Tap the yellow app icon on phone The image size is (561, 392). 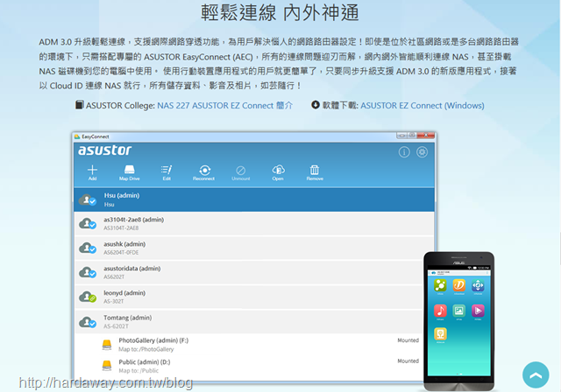pos(440,334)
